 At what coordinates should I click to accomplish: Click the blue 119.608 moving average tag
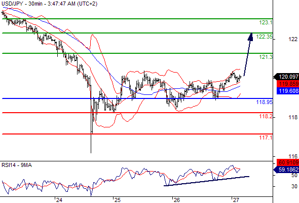pyautogui.click(x=288, y=91)
